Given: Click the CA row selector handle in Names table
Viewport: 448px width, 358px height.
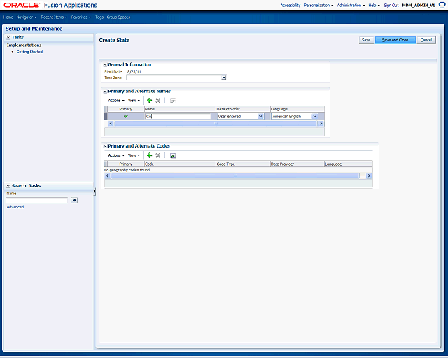Looking at the screenshot, I should (x=106, y=116).
